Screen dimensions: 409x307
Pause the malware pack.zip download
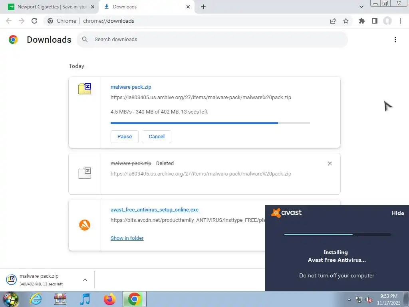pyautogui.click(x=125, y=137)
